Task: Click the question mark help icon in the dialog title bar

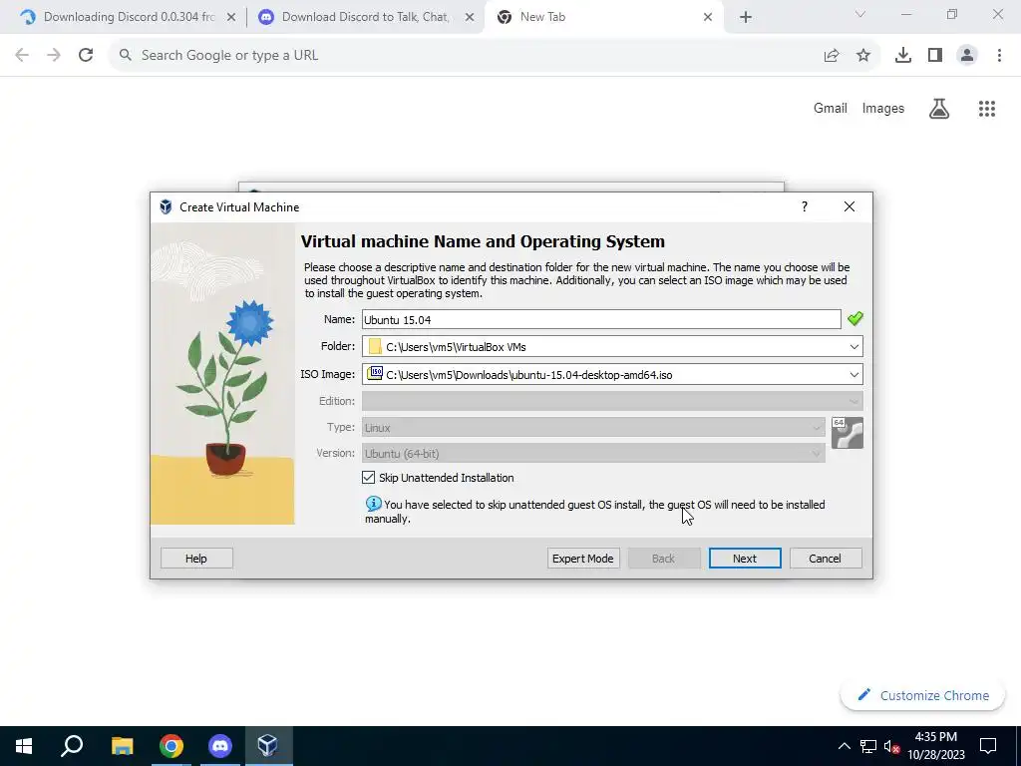Action: (x=805, y=206)
